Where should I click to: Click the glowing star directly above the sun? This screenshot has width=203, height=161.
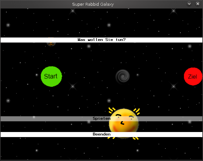pos(109,101)
